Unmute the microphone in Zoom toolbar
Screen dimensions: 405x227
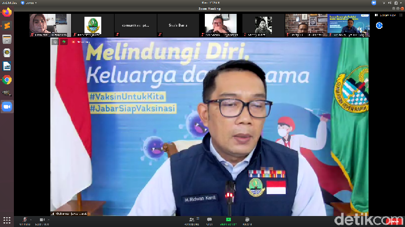pyautogui.click(x=25, y=221)
